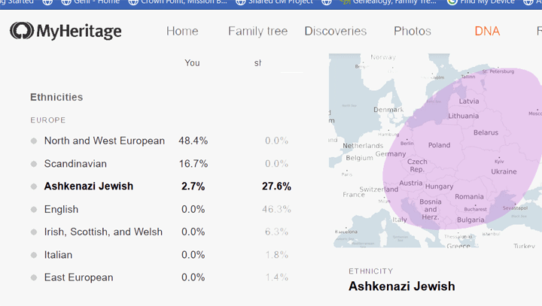Go to the Discoveries tab
This screenshot has height=306, width=542.
(x=335, y=31)
